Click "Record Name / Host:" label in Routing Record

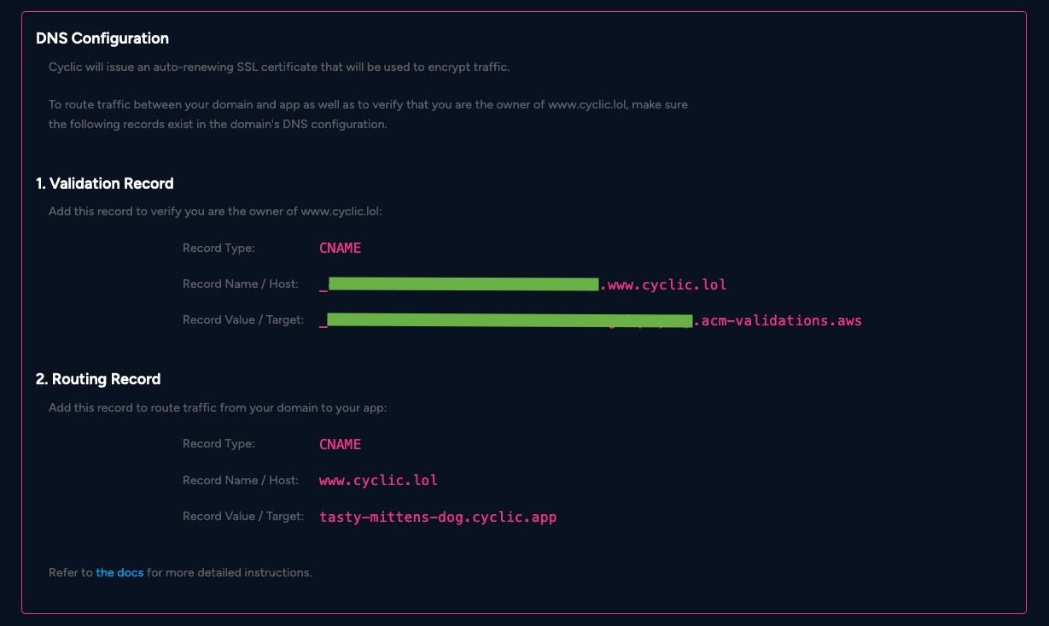coord(241,480)
